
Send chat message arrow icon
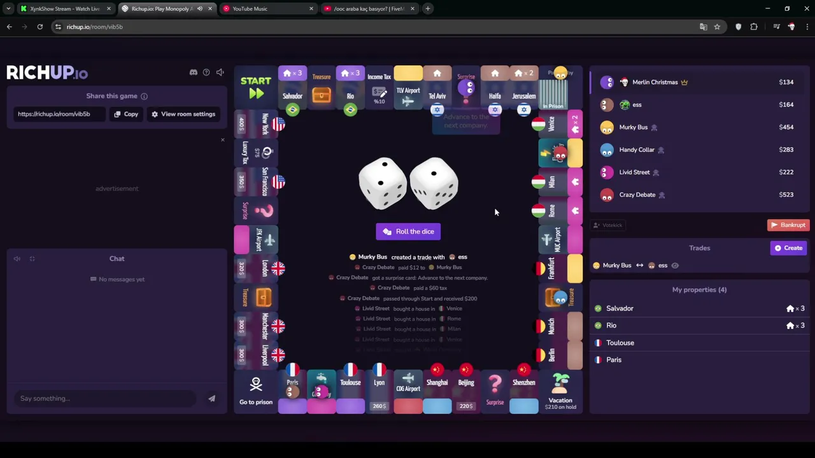[x=211, y=398]
